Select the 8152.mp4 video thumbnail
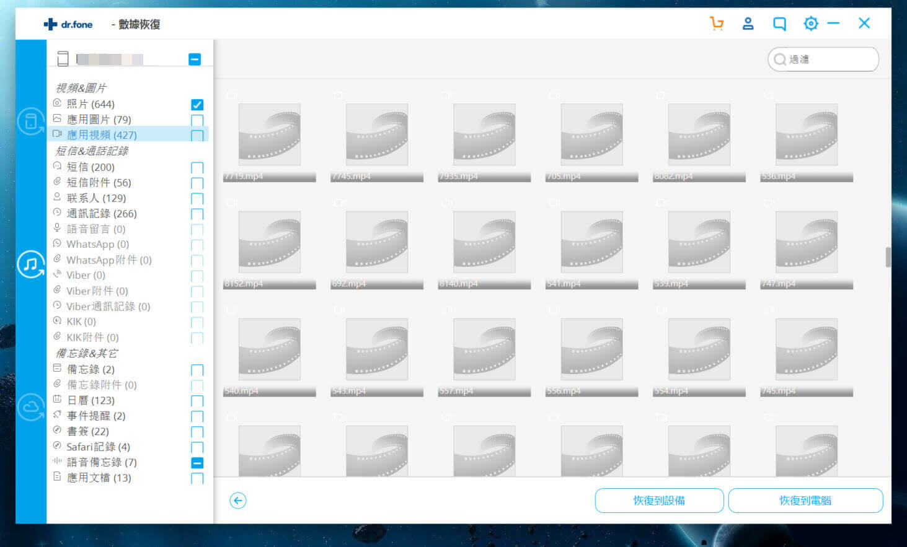The width and height of the screenshot is (907, 547). pos(269,242)
